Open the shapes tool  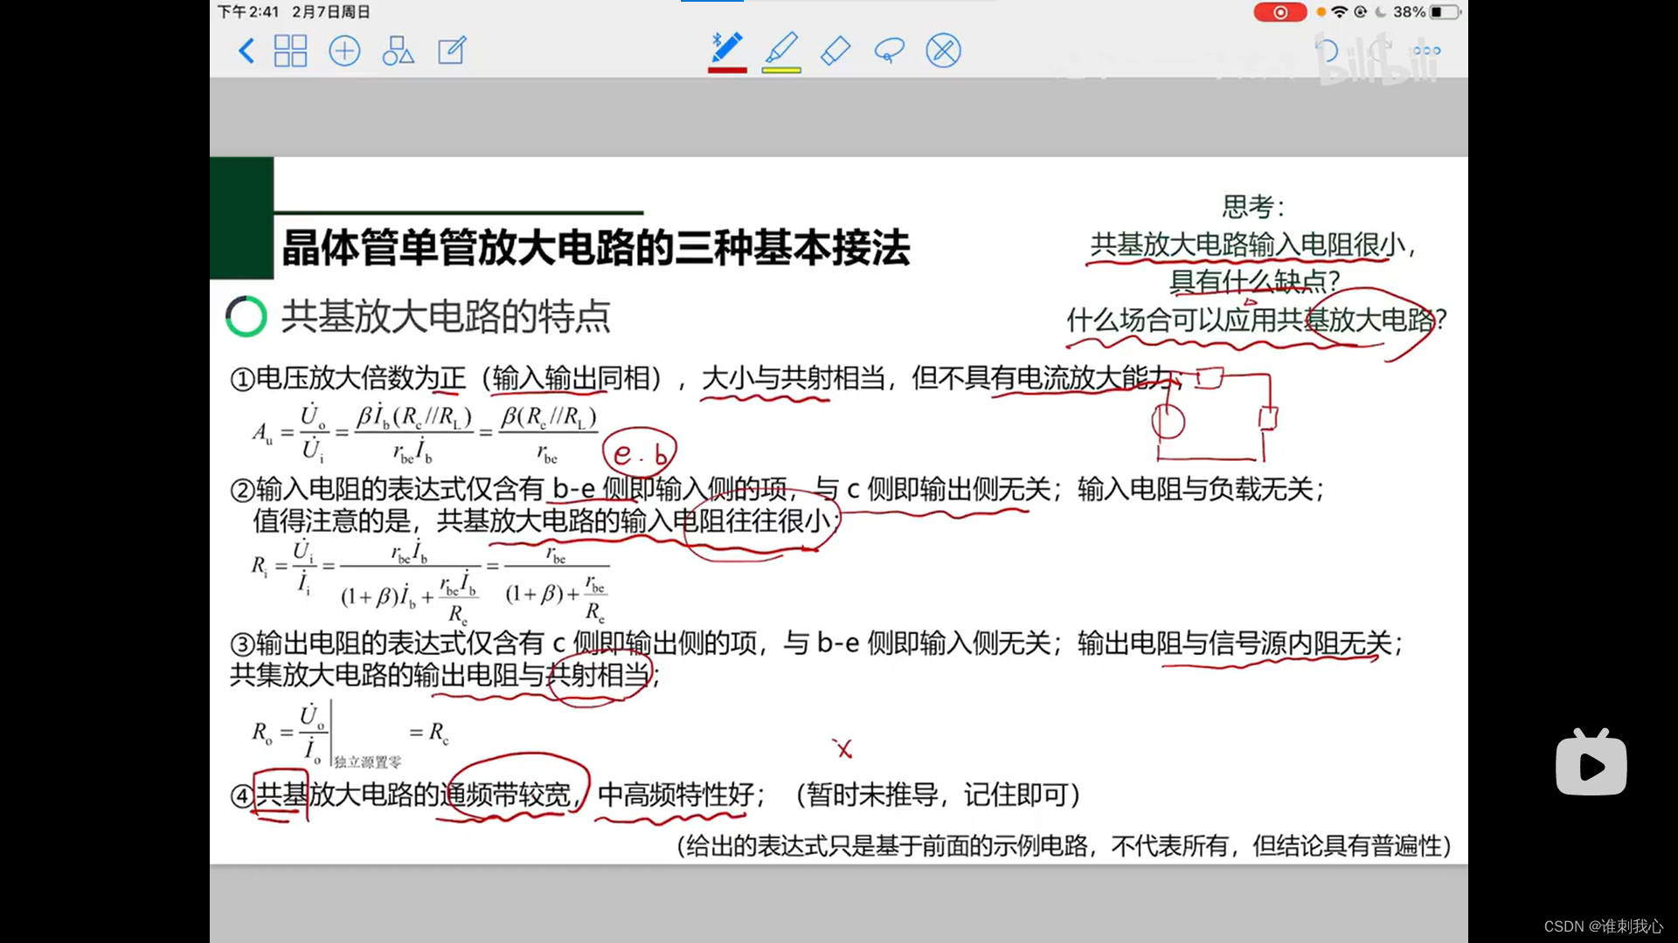[x=398, y=51]
